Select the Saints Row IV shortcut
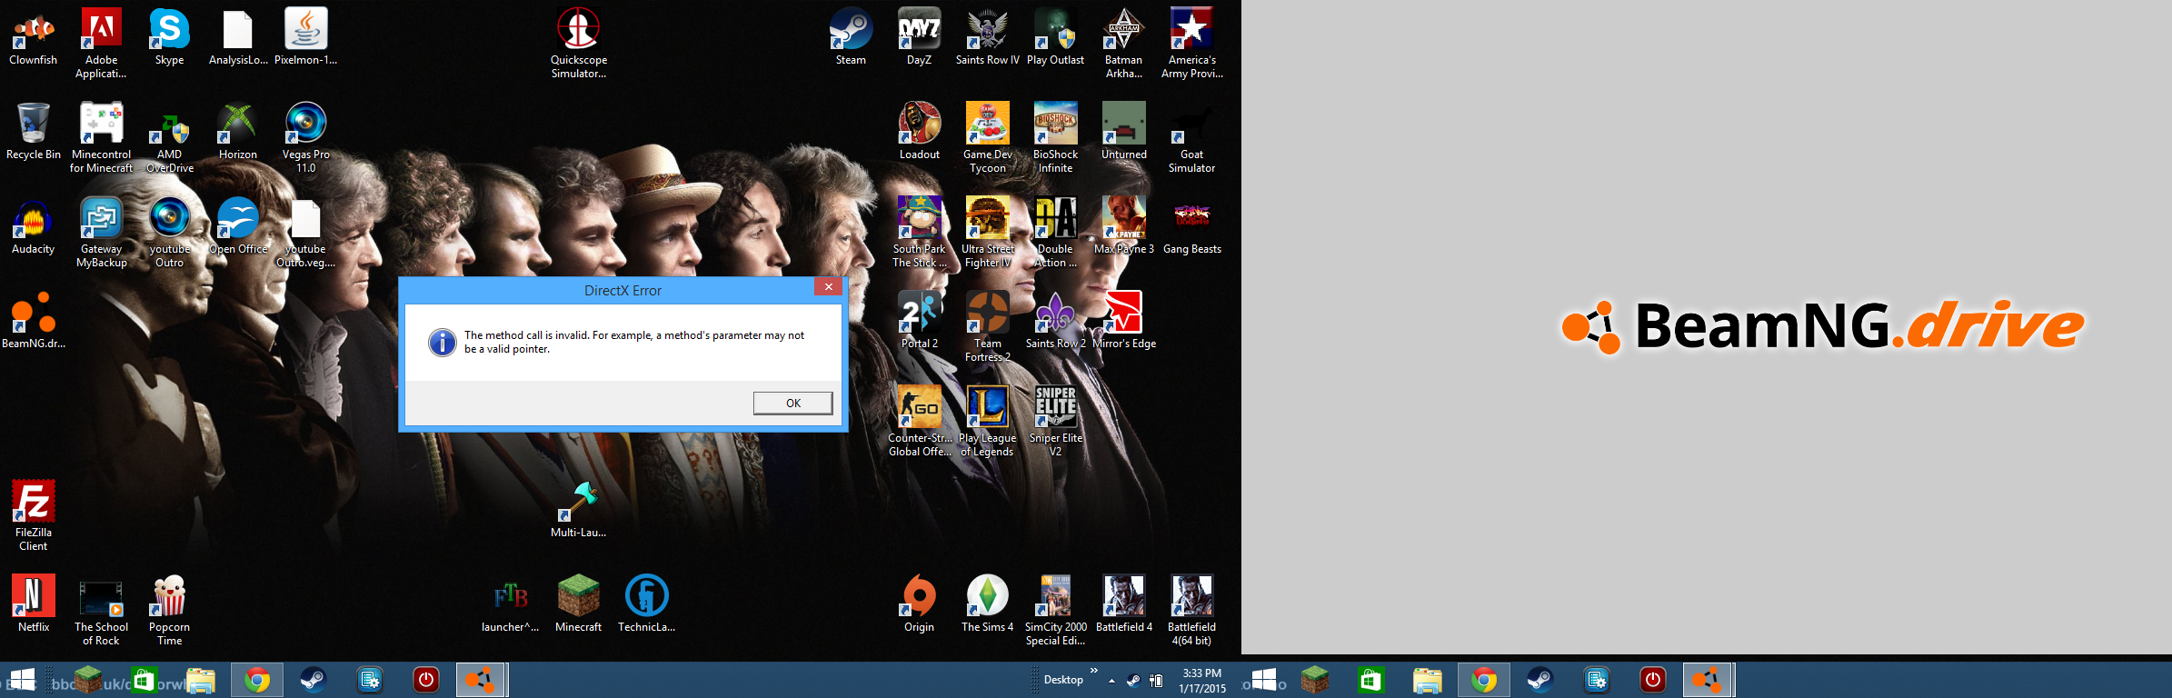Viewport: 2172px width, 698px height. pyautogui.click(x=987, y=37)
